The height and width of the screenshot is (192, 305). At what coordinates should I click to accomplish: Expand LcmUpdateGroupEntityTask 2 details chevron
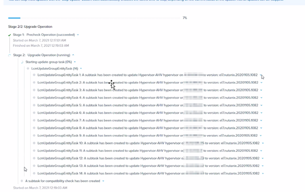(261, 83)
